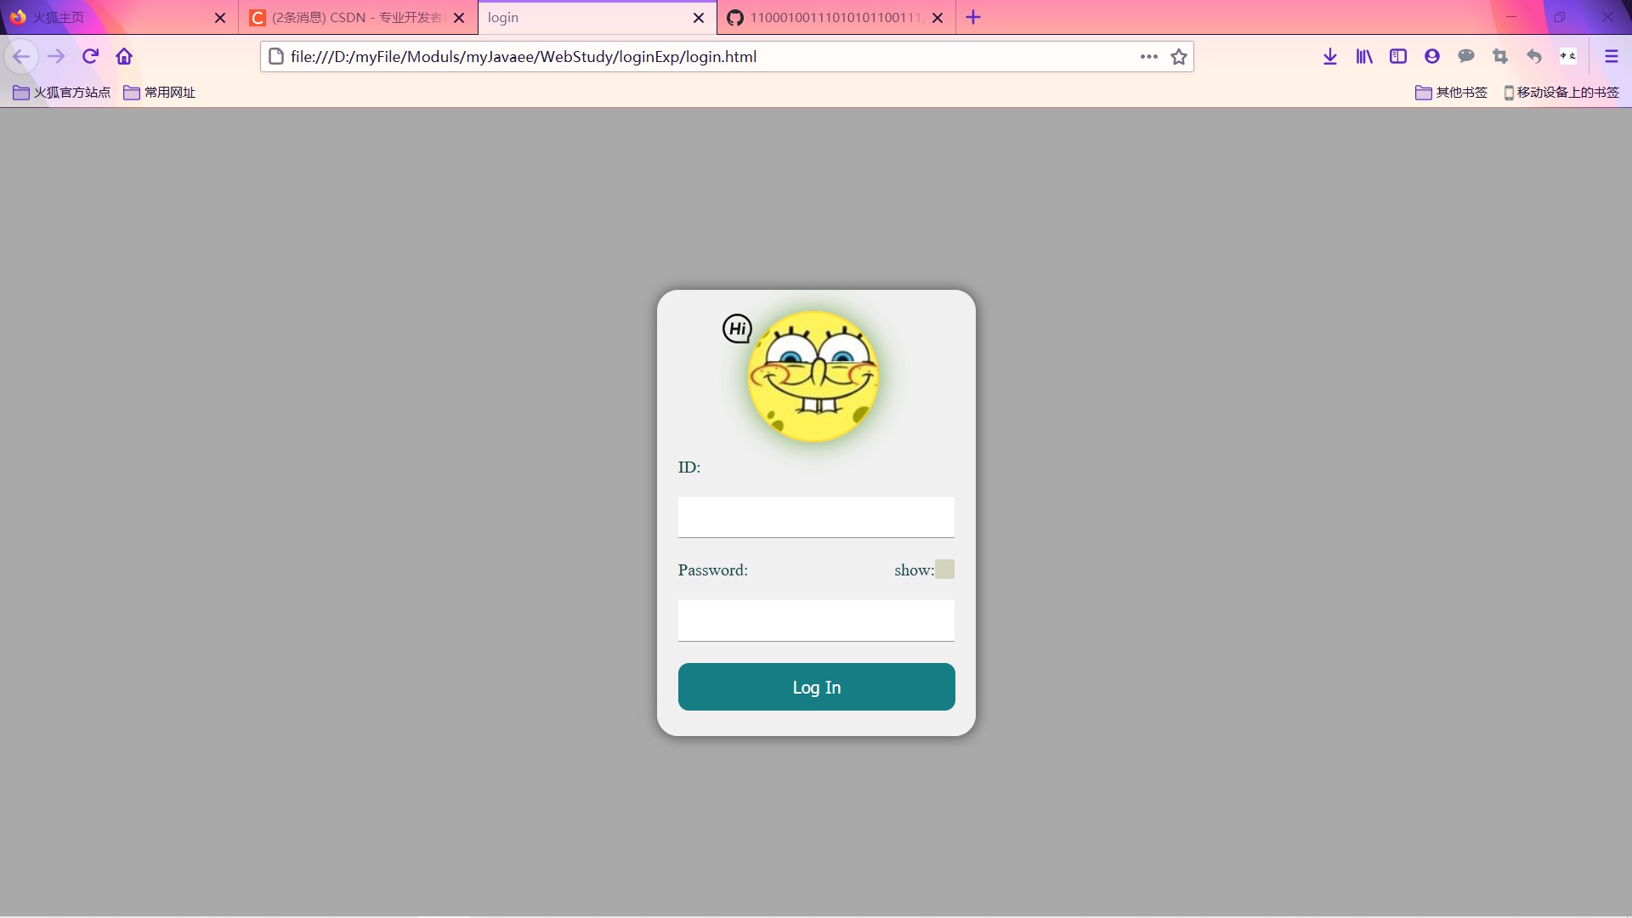Screen dimensions: 1632x918
Task: Minimize the Firefox window
Action: point(1511,17)
